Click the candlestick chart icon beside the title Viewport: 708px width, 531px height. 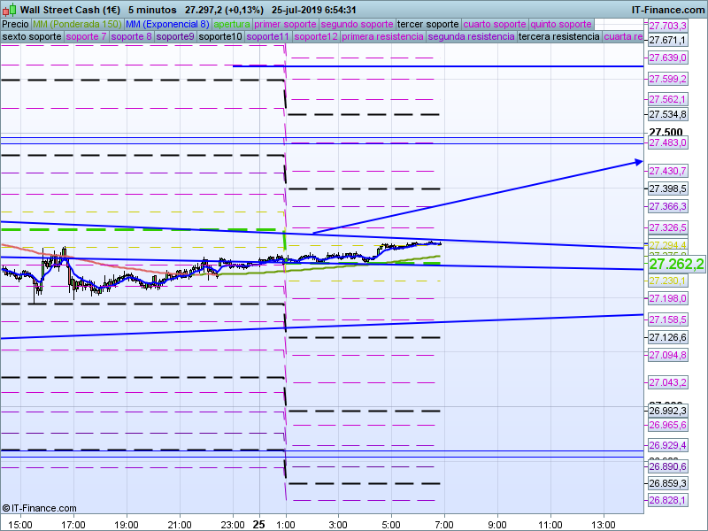point(9,9)
